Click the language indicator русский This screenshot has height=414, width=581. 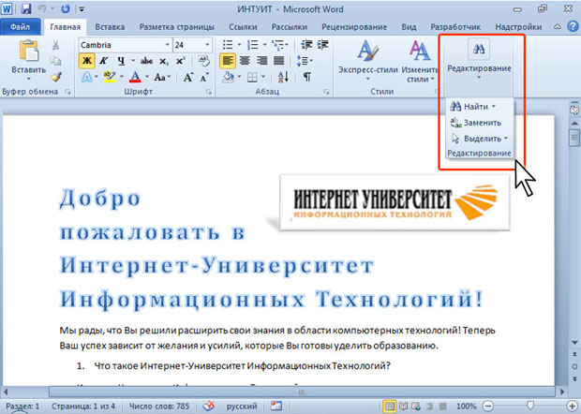click(242, 407)
